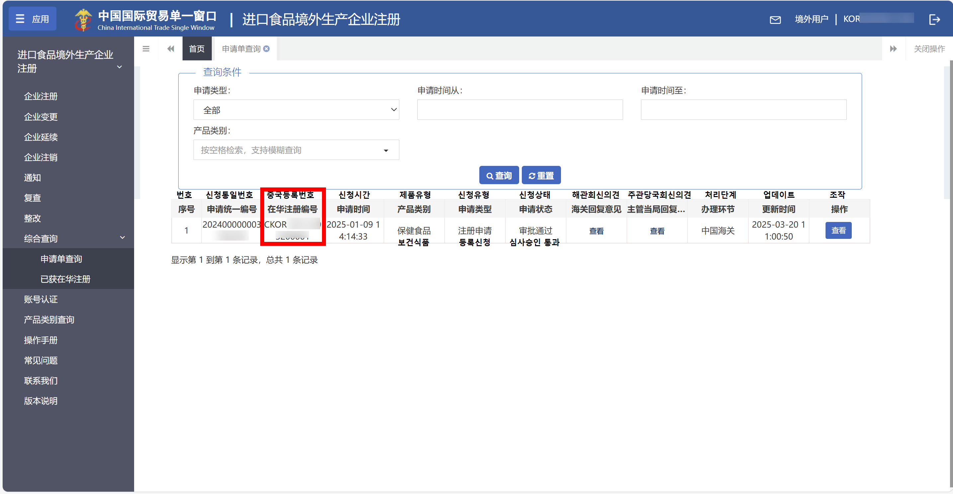Image resolution: width=953 pixels, height=494 pixels.
Task: Open 企业变更 in the sidebar
Action: coord(41,116)
